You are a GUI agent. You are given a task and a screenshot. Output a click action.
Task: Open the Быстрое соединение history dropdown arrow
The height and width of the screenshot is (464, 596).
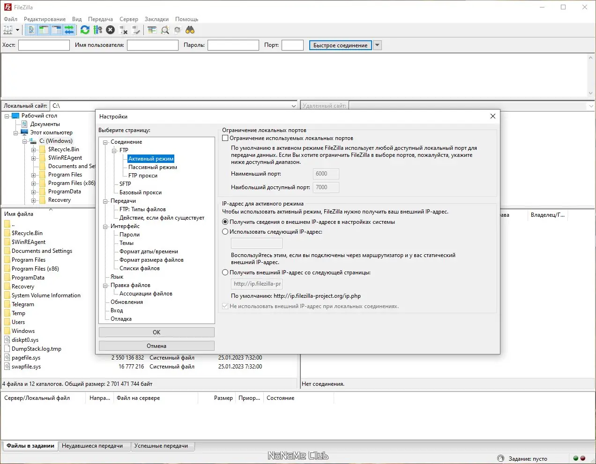[378, 45]
